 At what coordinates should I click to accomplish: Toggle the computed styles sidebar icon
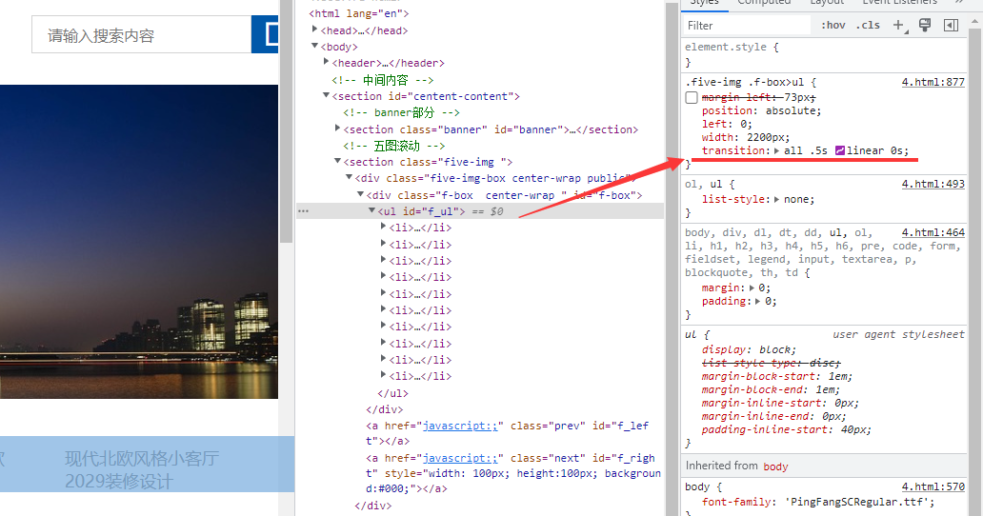click(x=951, y=25)
